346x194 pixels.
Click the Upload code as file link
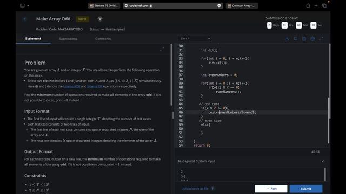tap(195, 189)
